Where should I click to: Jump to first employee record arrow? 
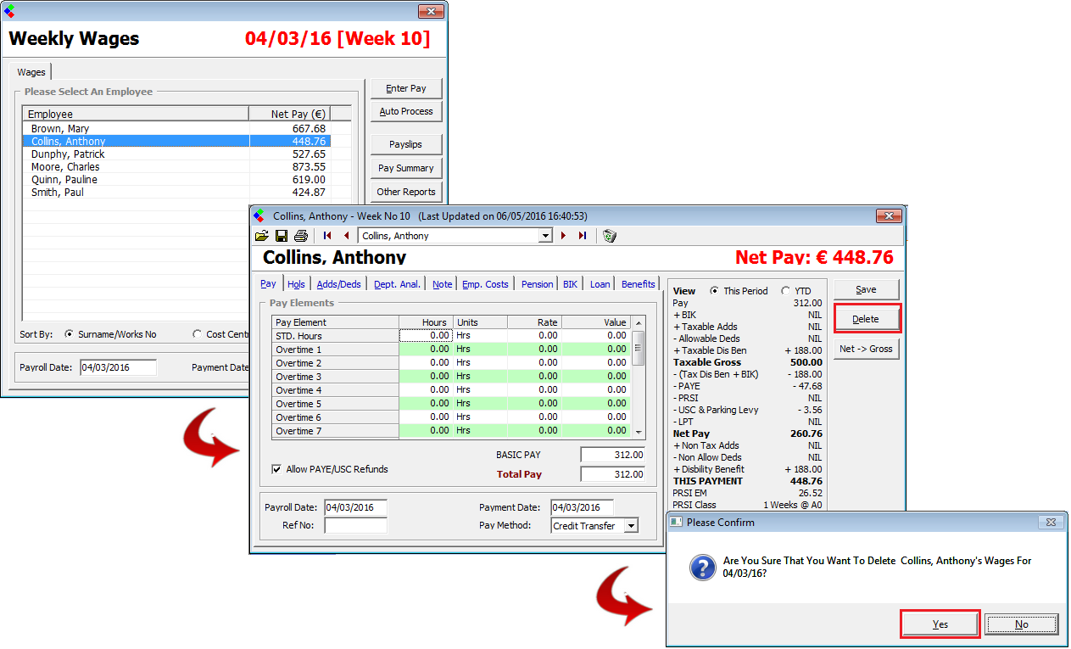point(327,236)
